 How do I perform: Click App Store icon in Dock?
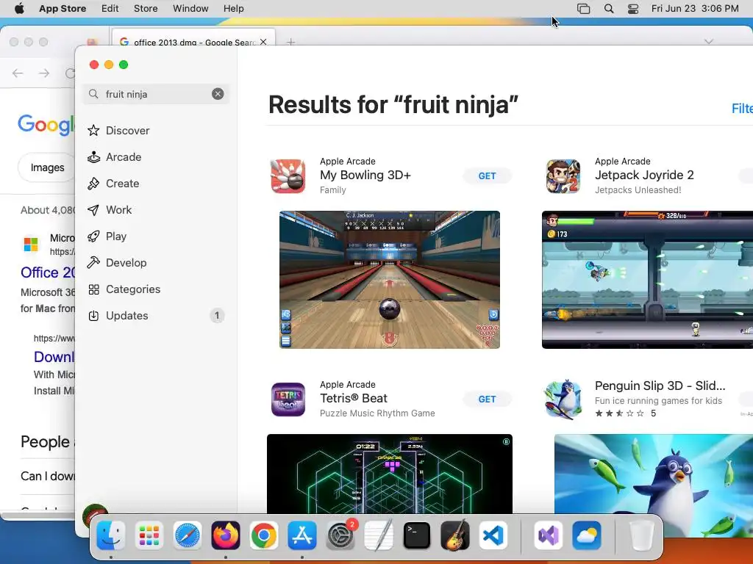(301, 535)
